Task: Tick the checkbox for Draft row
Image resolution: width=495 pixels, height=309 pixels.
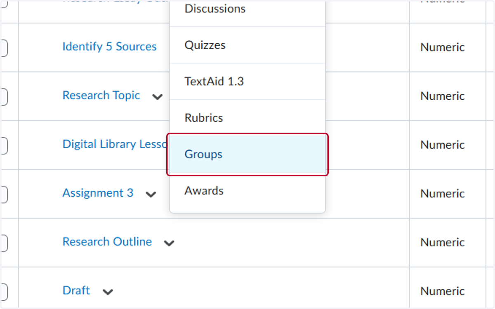Action: 3,291
